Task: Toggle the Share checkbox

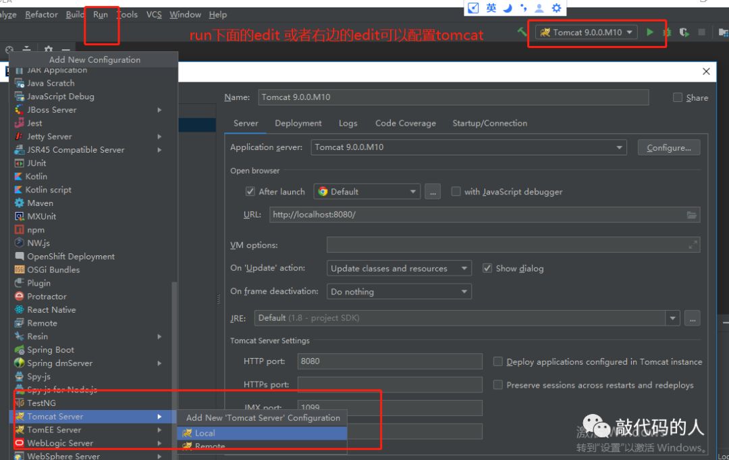Action: click(x=678, y=97)
